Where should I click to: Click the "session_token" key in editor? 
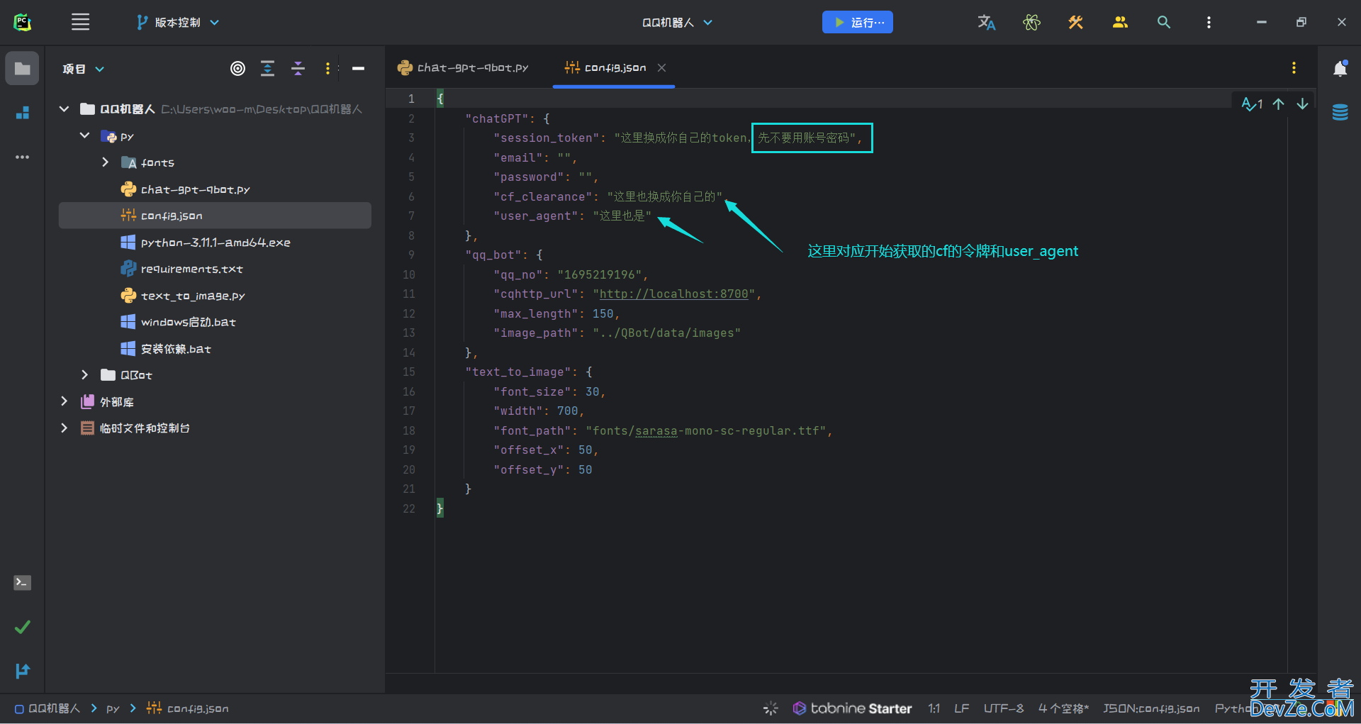pos(546,138)
